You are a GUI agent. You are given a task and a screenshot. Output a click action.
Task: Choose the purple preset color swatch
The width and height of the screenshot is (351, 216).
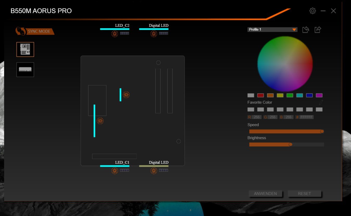319,95
